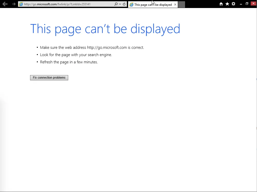This screenshot has height=192, width=257.
Task: Refresh the page with the reload icon
Action: pos(124,4)
